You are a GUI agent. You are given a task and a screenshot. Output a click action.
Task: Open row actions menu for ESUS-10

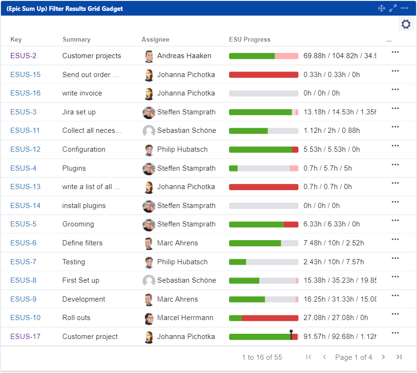click(x=395, y=314)
